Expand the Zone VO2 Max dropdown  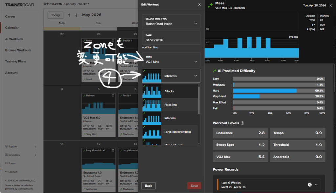point(171,59)
